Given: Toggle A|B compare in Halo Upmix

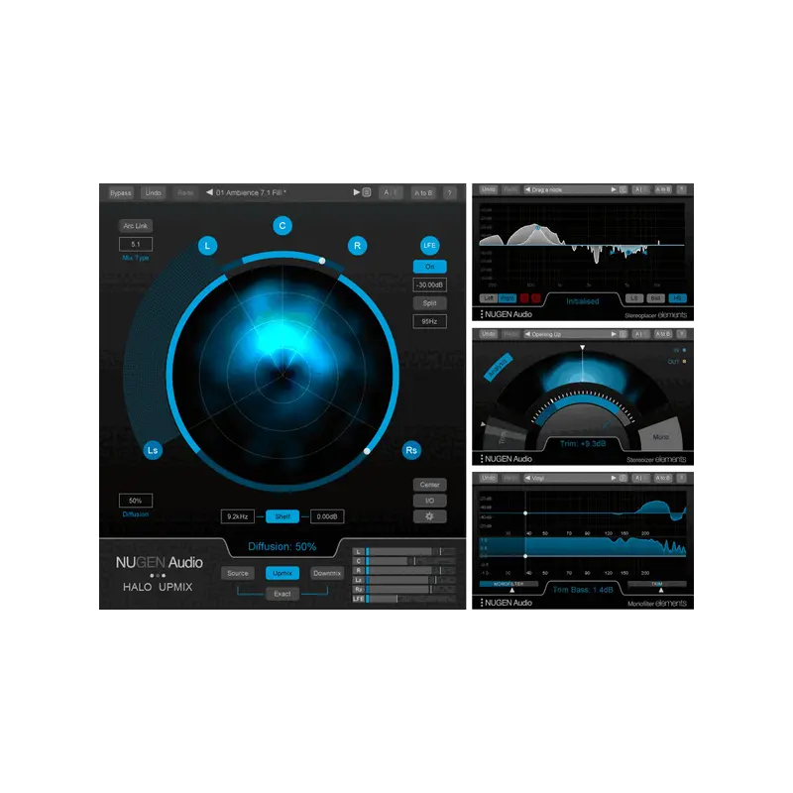Looking at the screenshot, I should coord(391,192).
